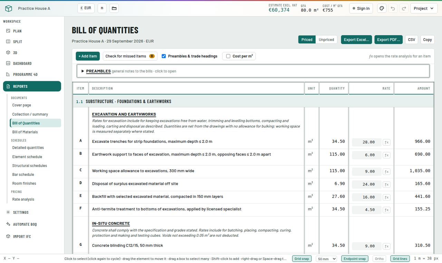Uncheck Preambles & trade headings checkbox
The height and width of the screenshot is (263, 442).
coord(164,56)
